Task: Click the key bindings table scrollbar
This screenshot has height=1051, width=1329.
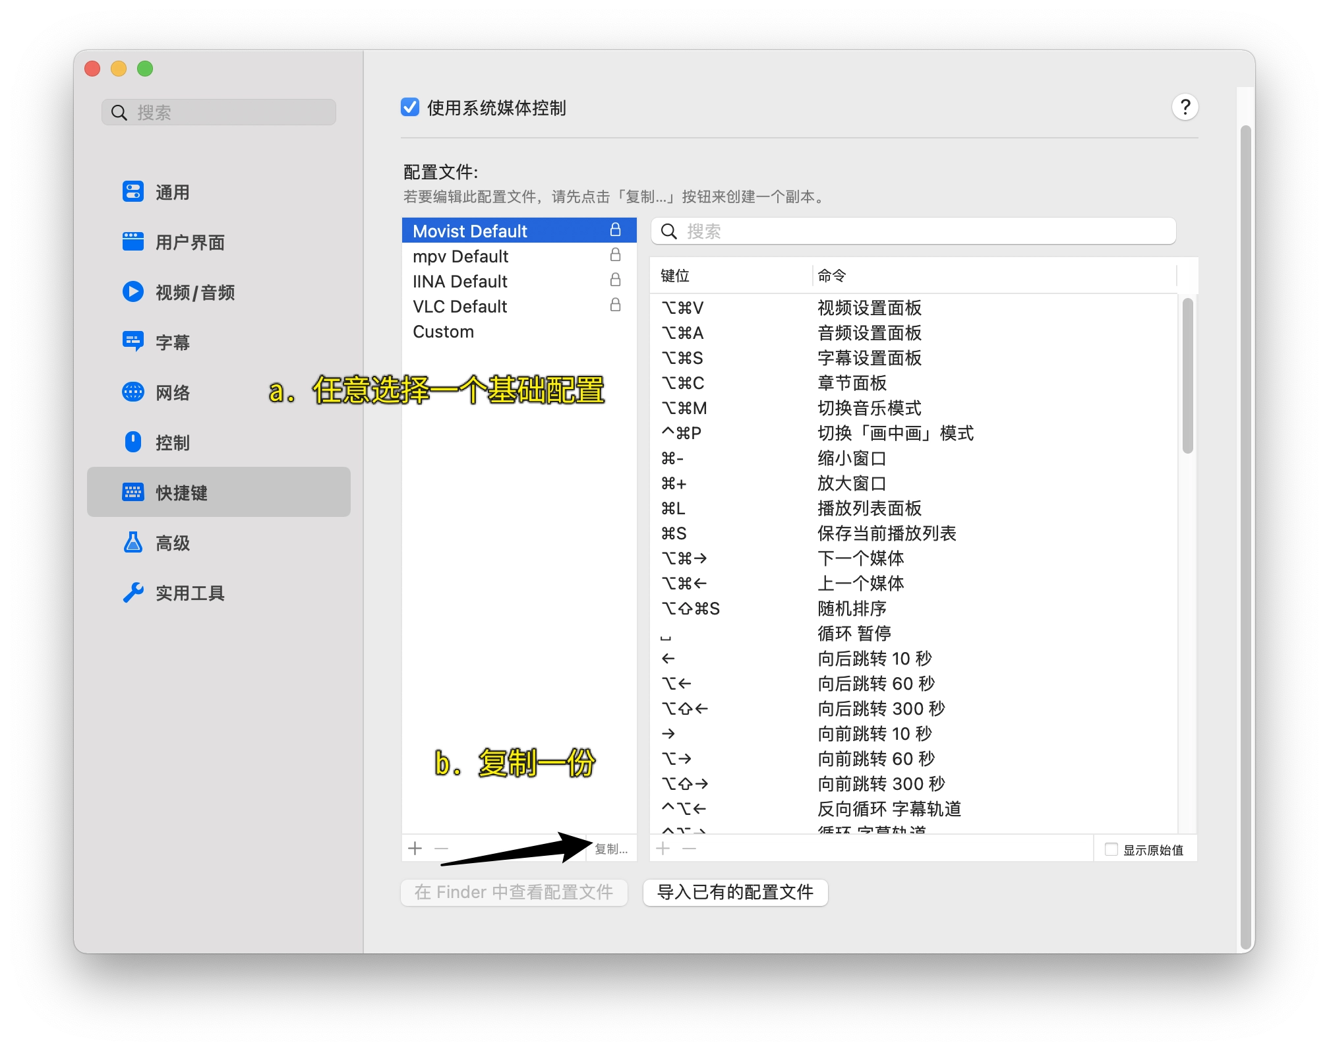Action: [x=1187, y=376]
